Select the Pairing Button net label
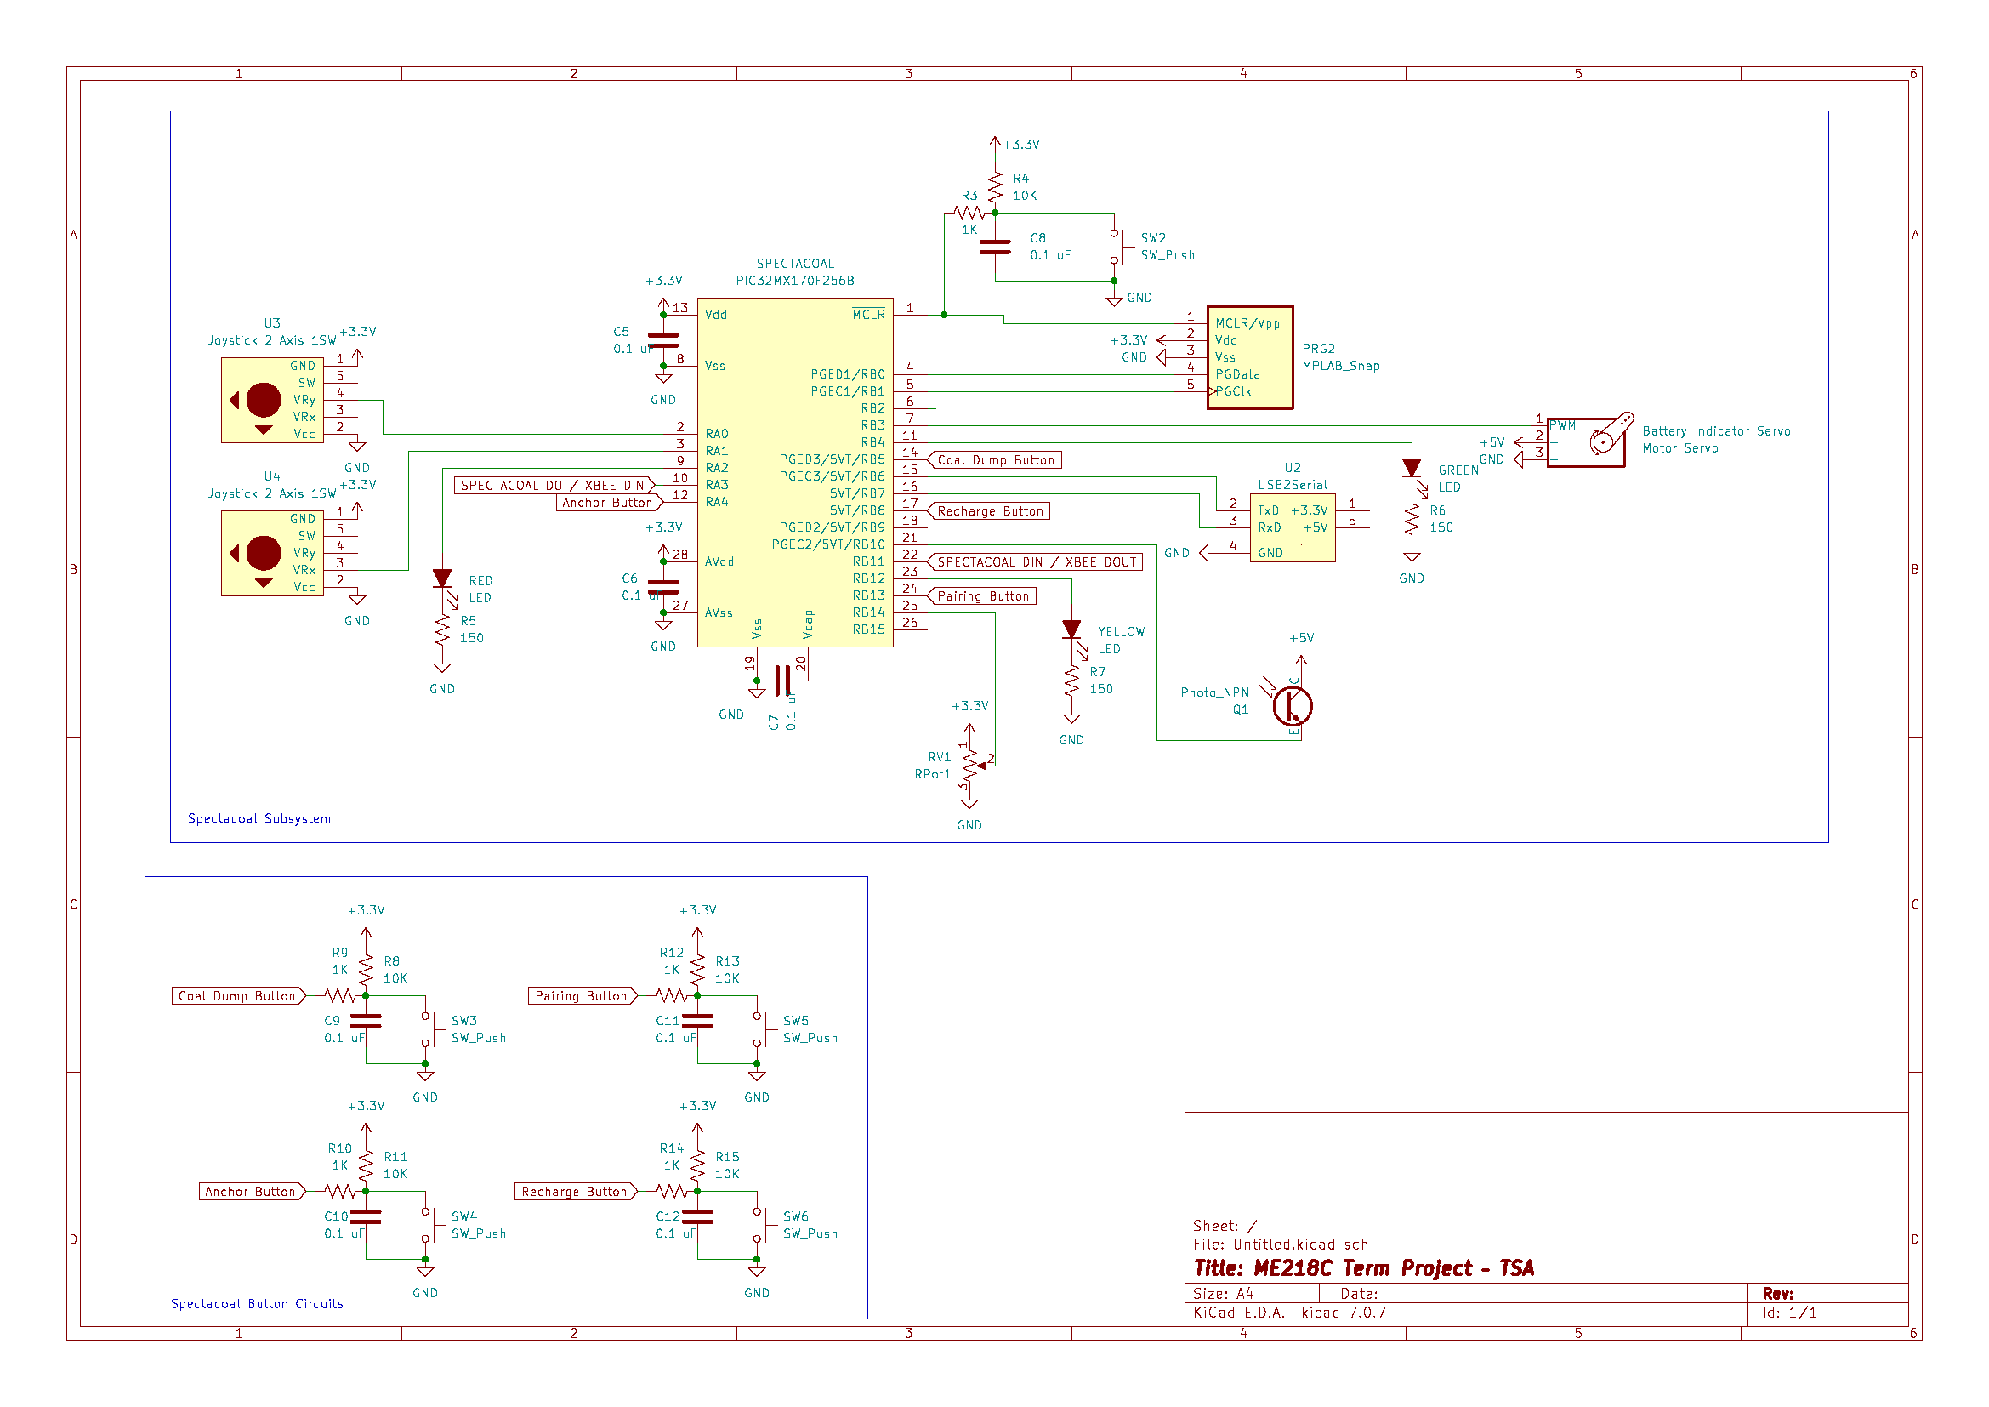 tap(982, 596)
